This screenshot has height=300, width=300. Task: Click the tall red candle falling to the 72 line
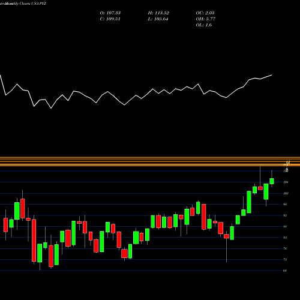coord(34,240)
